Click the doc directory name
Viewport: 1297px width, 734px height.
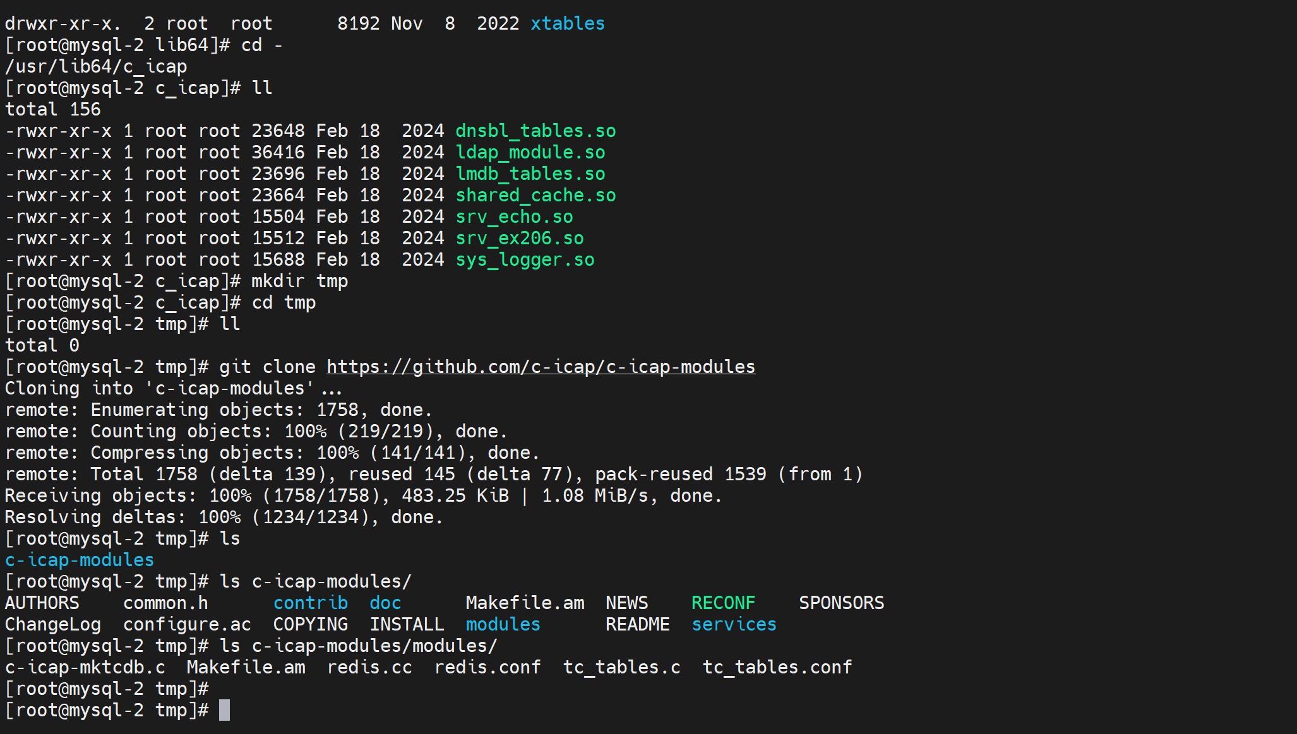tap(385, 603)
